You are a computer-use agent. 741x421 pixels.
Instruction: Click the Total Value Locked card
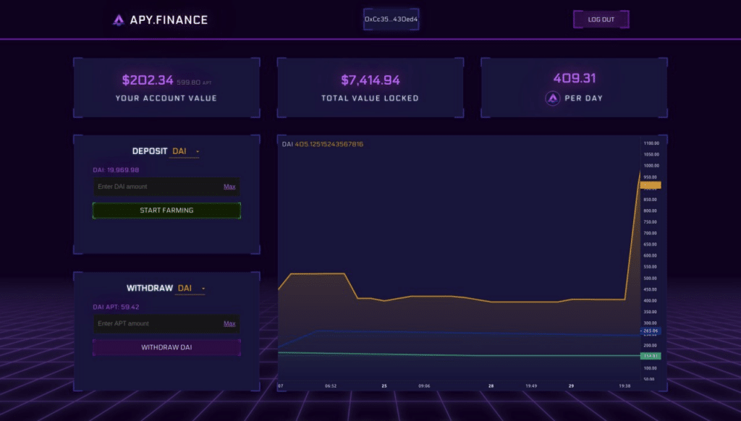click(370, 88)
